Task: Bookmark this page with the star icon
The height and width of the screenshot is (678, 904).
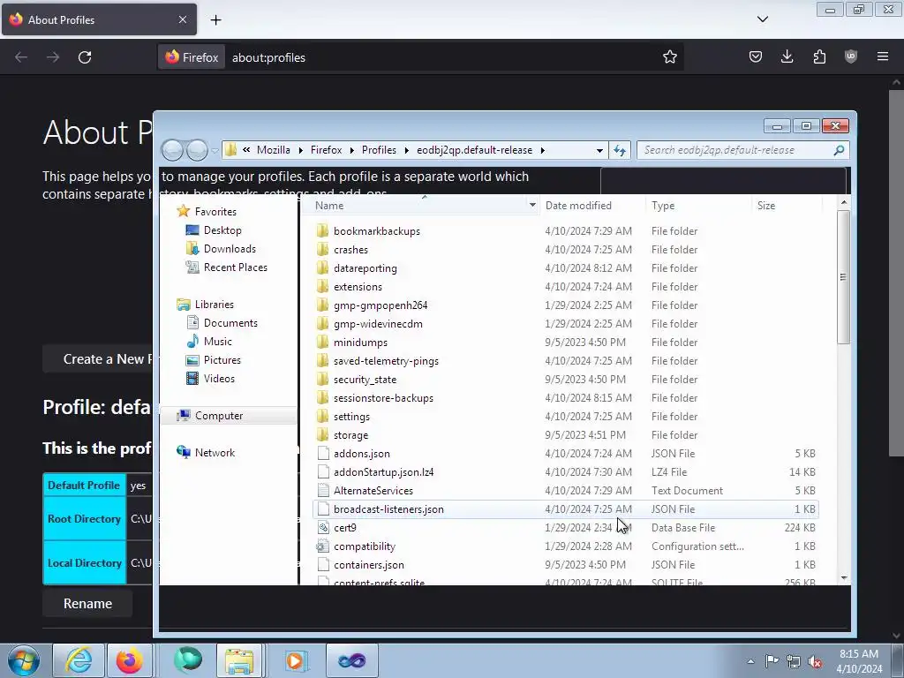Action: click(669, 57)
